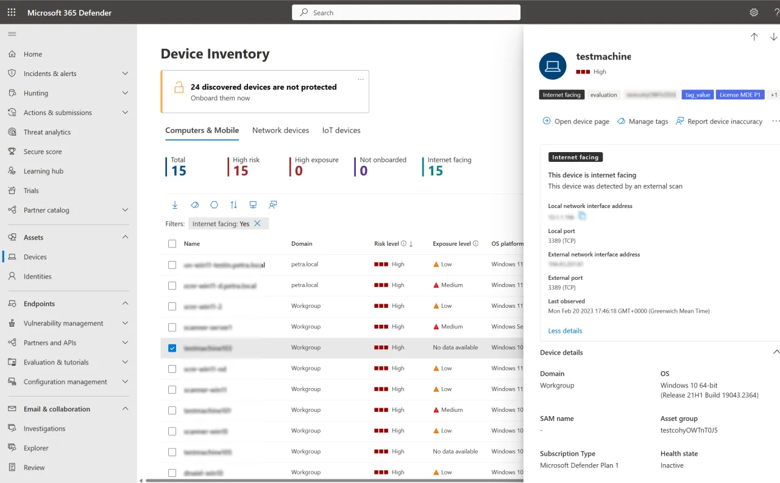780x483 pixels.
Task: Click the Secure score icon in the sidebar
Action: coord(12,151)
